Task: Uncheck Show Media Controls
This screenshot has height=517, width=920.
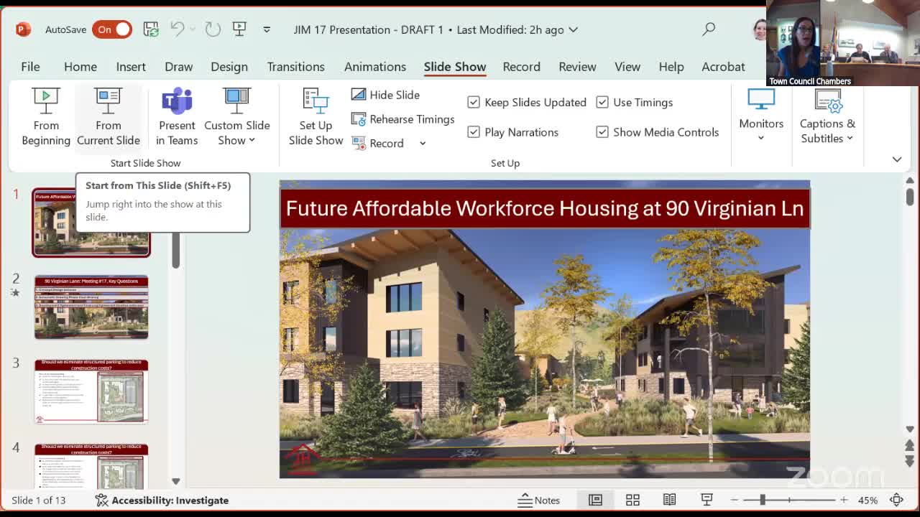Action: coord(602,132)
